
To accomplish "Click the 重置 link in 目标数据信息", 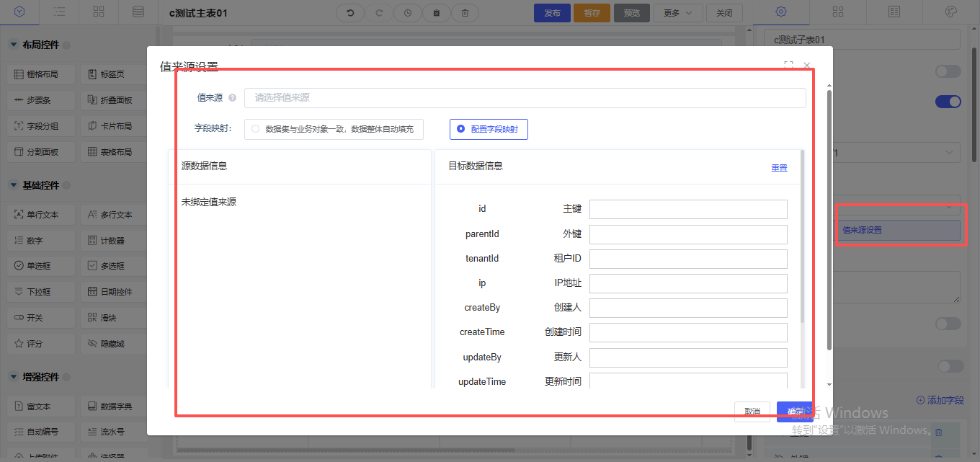I will (x=779, y=167).
